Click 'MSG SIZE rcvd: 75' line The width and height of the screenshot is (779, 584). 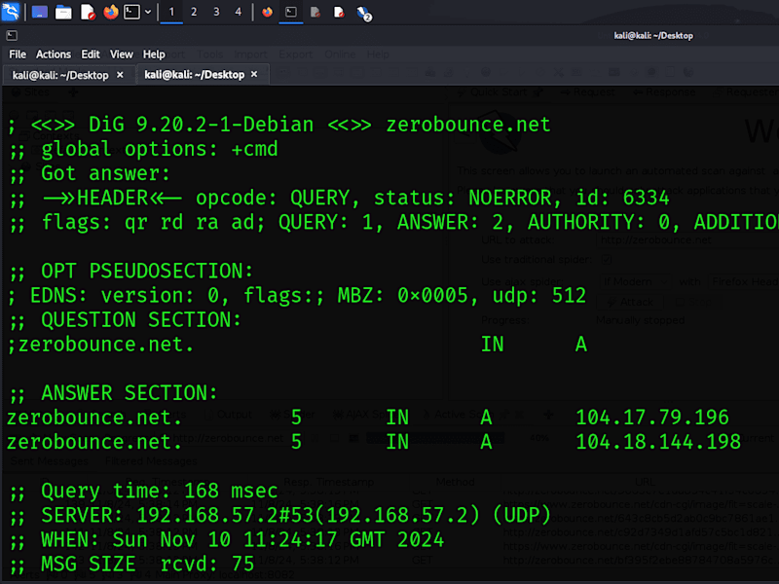(148, 565)
